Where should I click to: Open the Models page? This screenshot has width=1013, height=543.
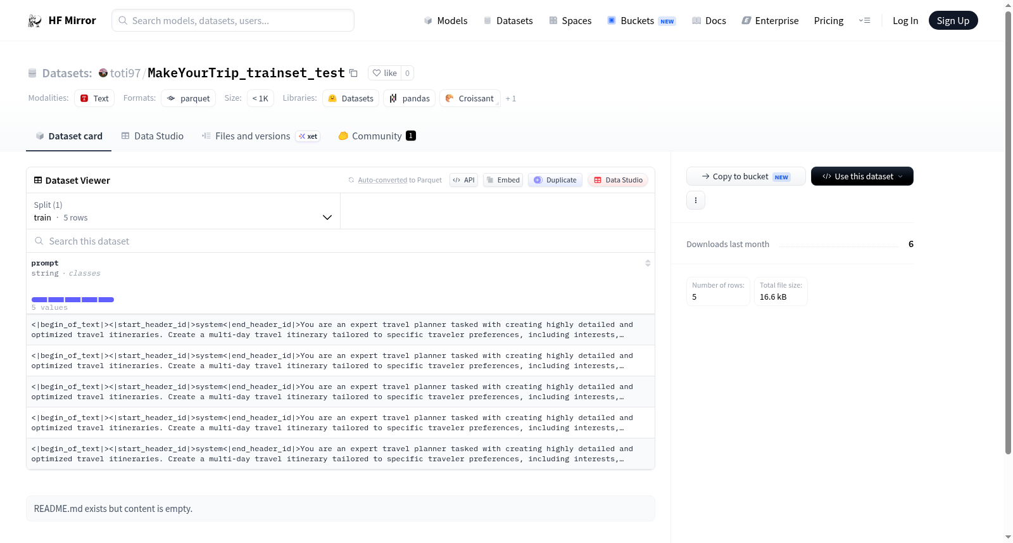(446, 21)
